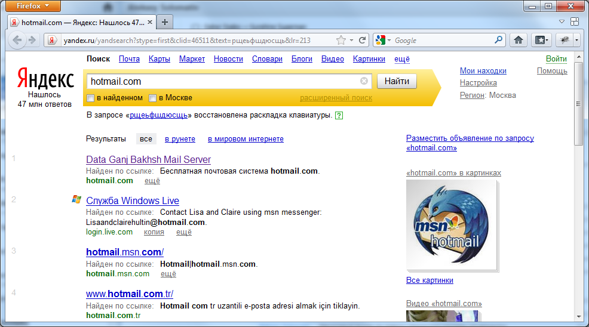Open the list all tabs arrow
The image size is (589, 327).
[x=562, y=21]
